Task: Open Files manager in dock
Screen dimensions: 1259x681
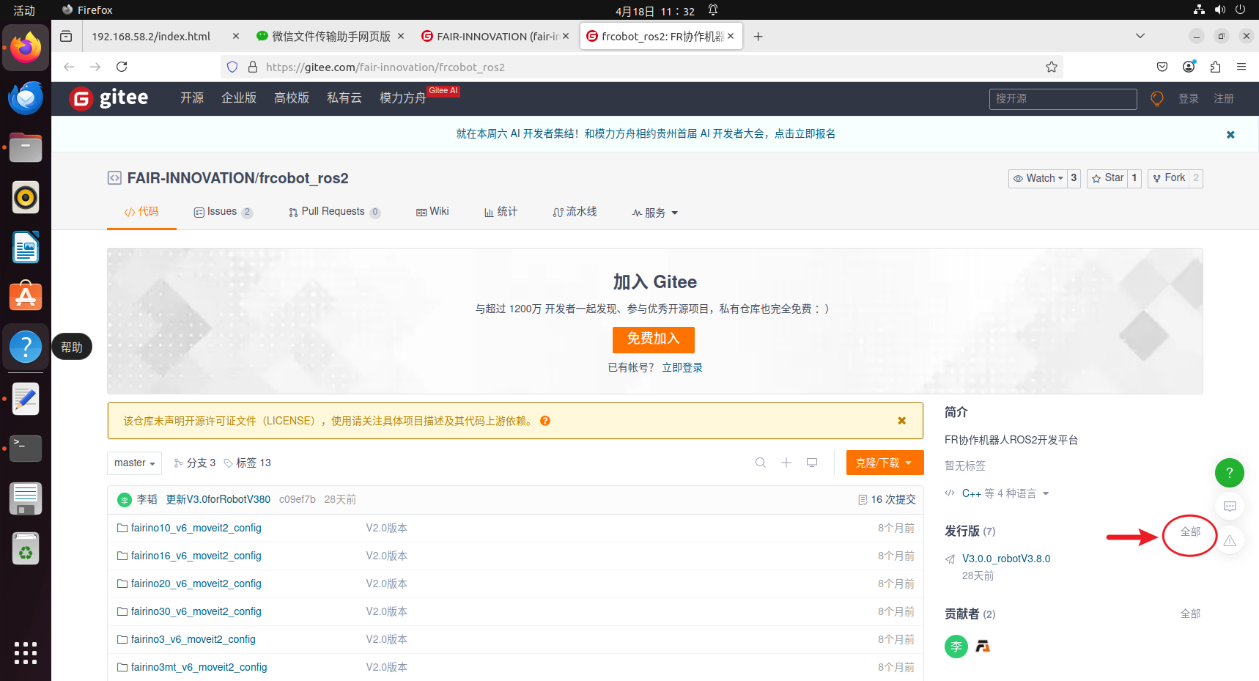Action: tap(26, 147)
